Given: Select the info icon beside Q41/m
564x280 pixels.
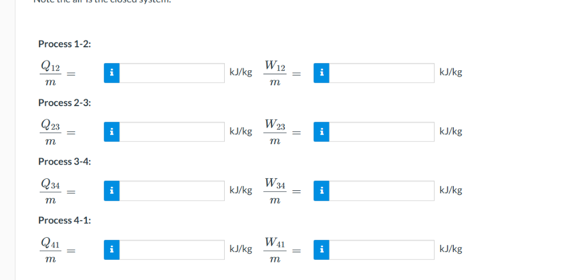Looking at the screenshot, I should 111,249.
